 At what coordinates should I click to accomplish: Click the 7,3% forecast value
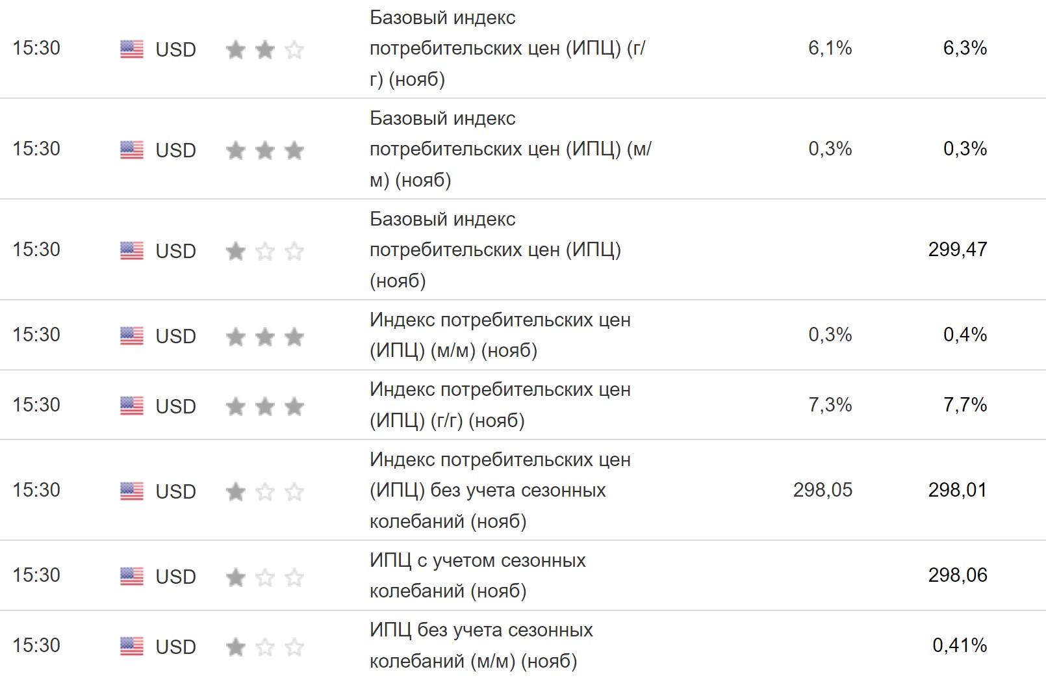(830, 405)
